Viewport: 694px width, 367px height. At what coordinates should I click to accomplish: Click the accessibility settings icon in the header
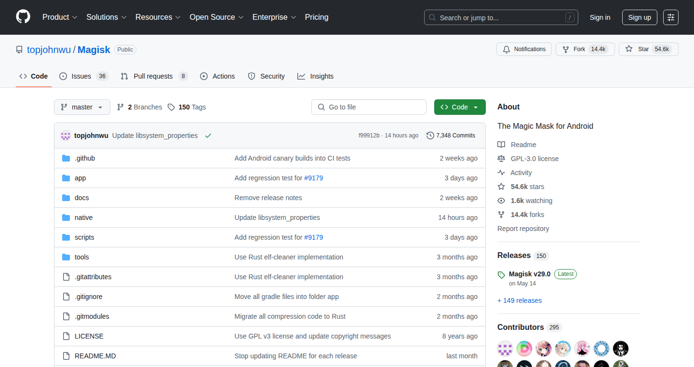(x=671, y=17)
